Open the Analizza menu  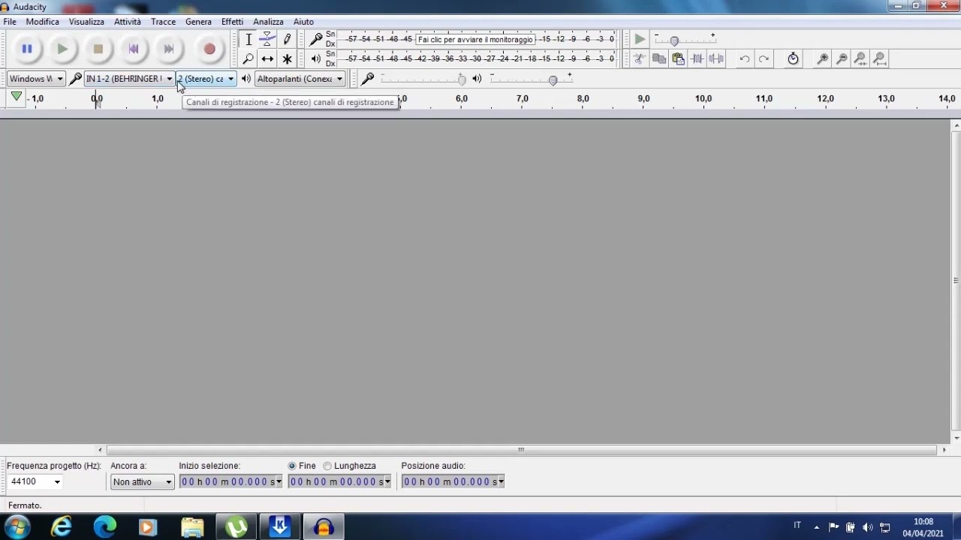point(268,22)
